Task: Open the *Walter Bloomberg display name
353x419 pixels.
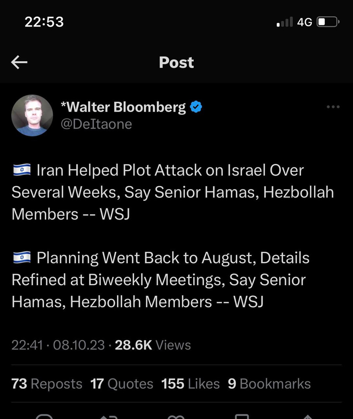Action: tap(123, 107)
